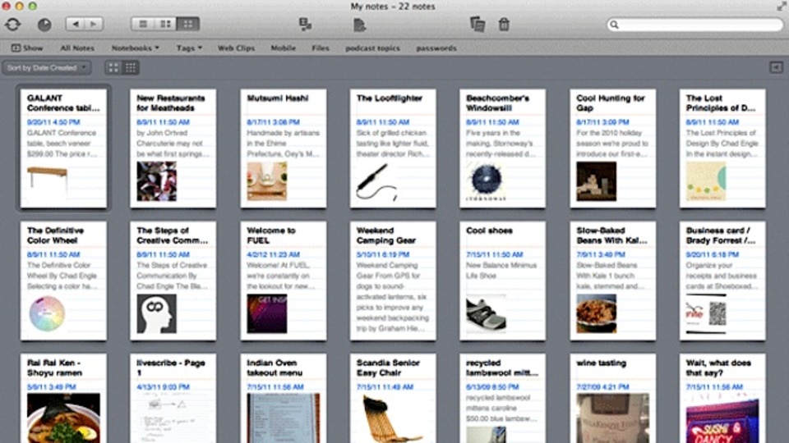Open Cool shoes note
The image size is (789, 443).
click(x=502, y=281)
